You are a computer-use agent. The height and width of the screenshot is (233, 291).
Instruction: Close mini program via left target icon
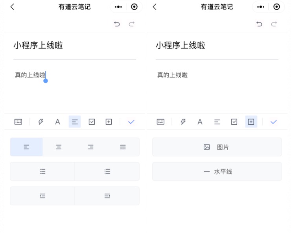coord(134,7)
